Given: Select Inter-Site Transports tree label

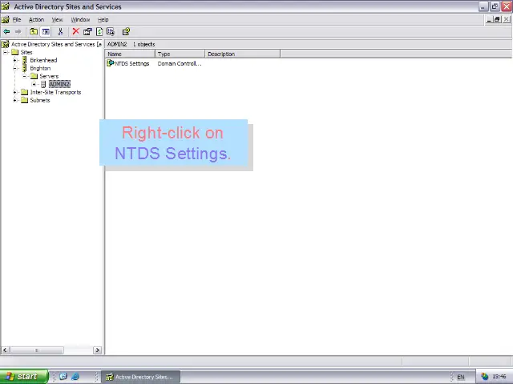Looking at the screenshot, I should [x=55, y=92].
